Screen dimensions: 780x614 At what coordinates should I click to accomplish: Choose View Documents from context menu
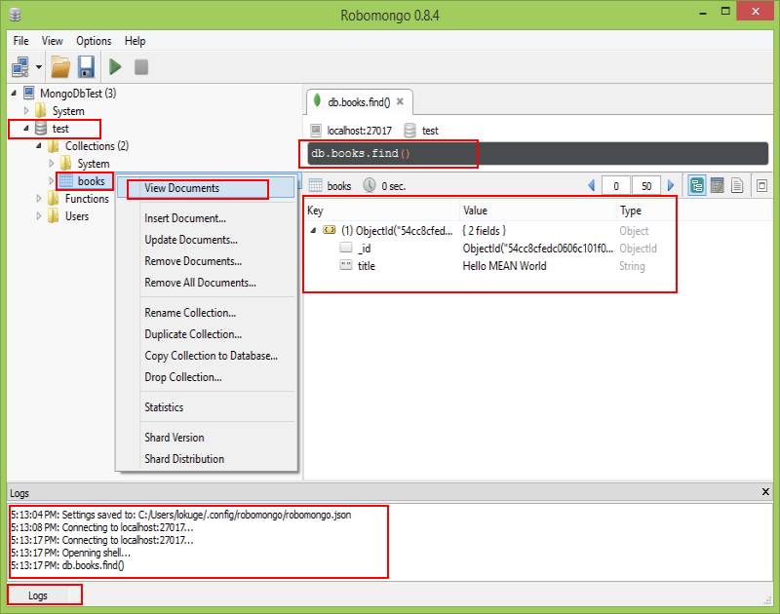(207, 188)
